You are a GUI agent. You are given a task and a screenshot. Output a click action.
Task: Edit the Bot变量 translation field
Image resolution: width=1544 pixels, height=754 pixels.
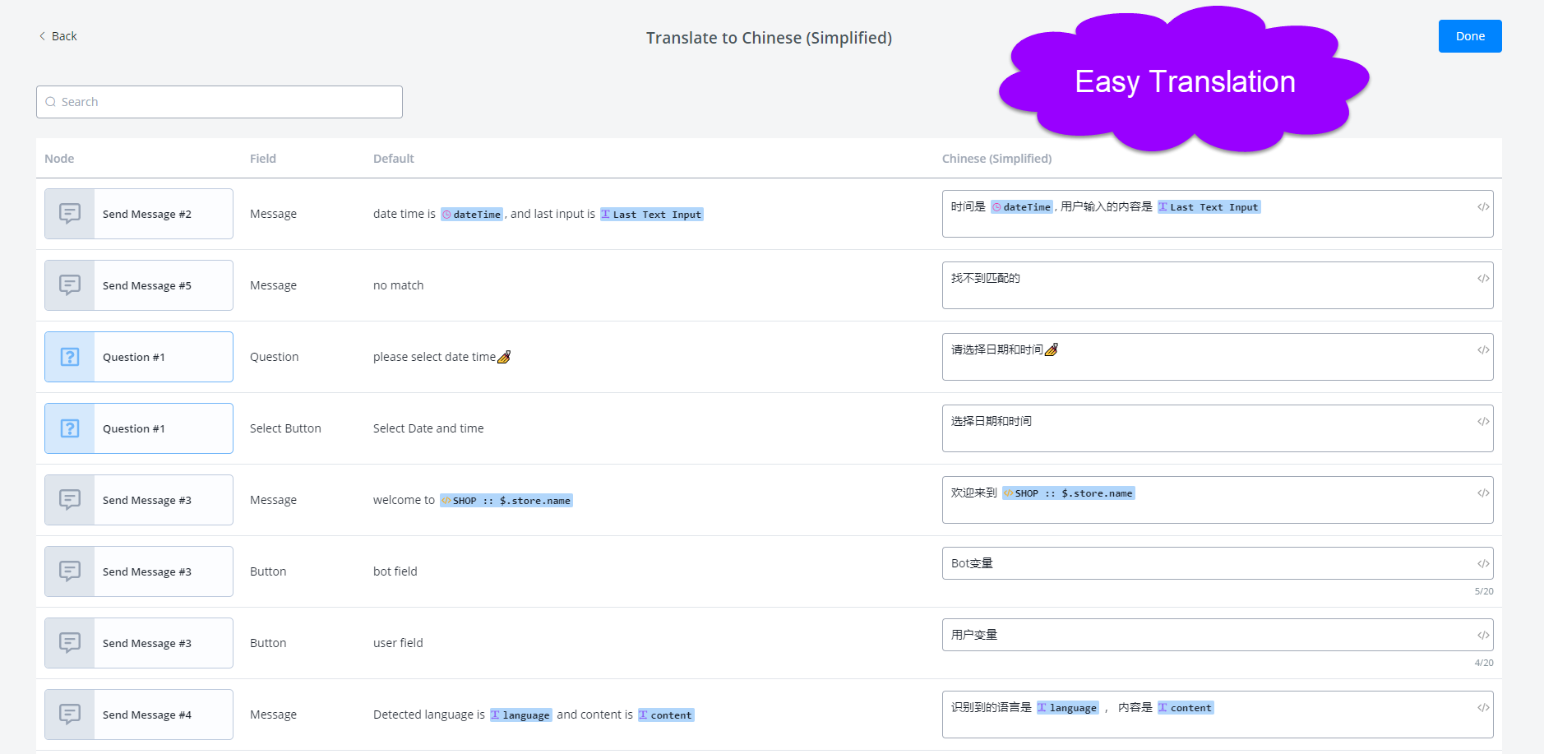pos(1218,563)
